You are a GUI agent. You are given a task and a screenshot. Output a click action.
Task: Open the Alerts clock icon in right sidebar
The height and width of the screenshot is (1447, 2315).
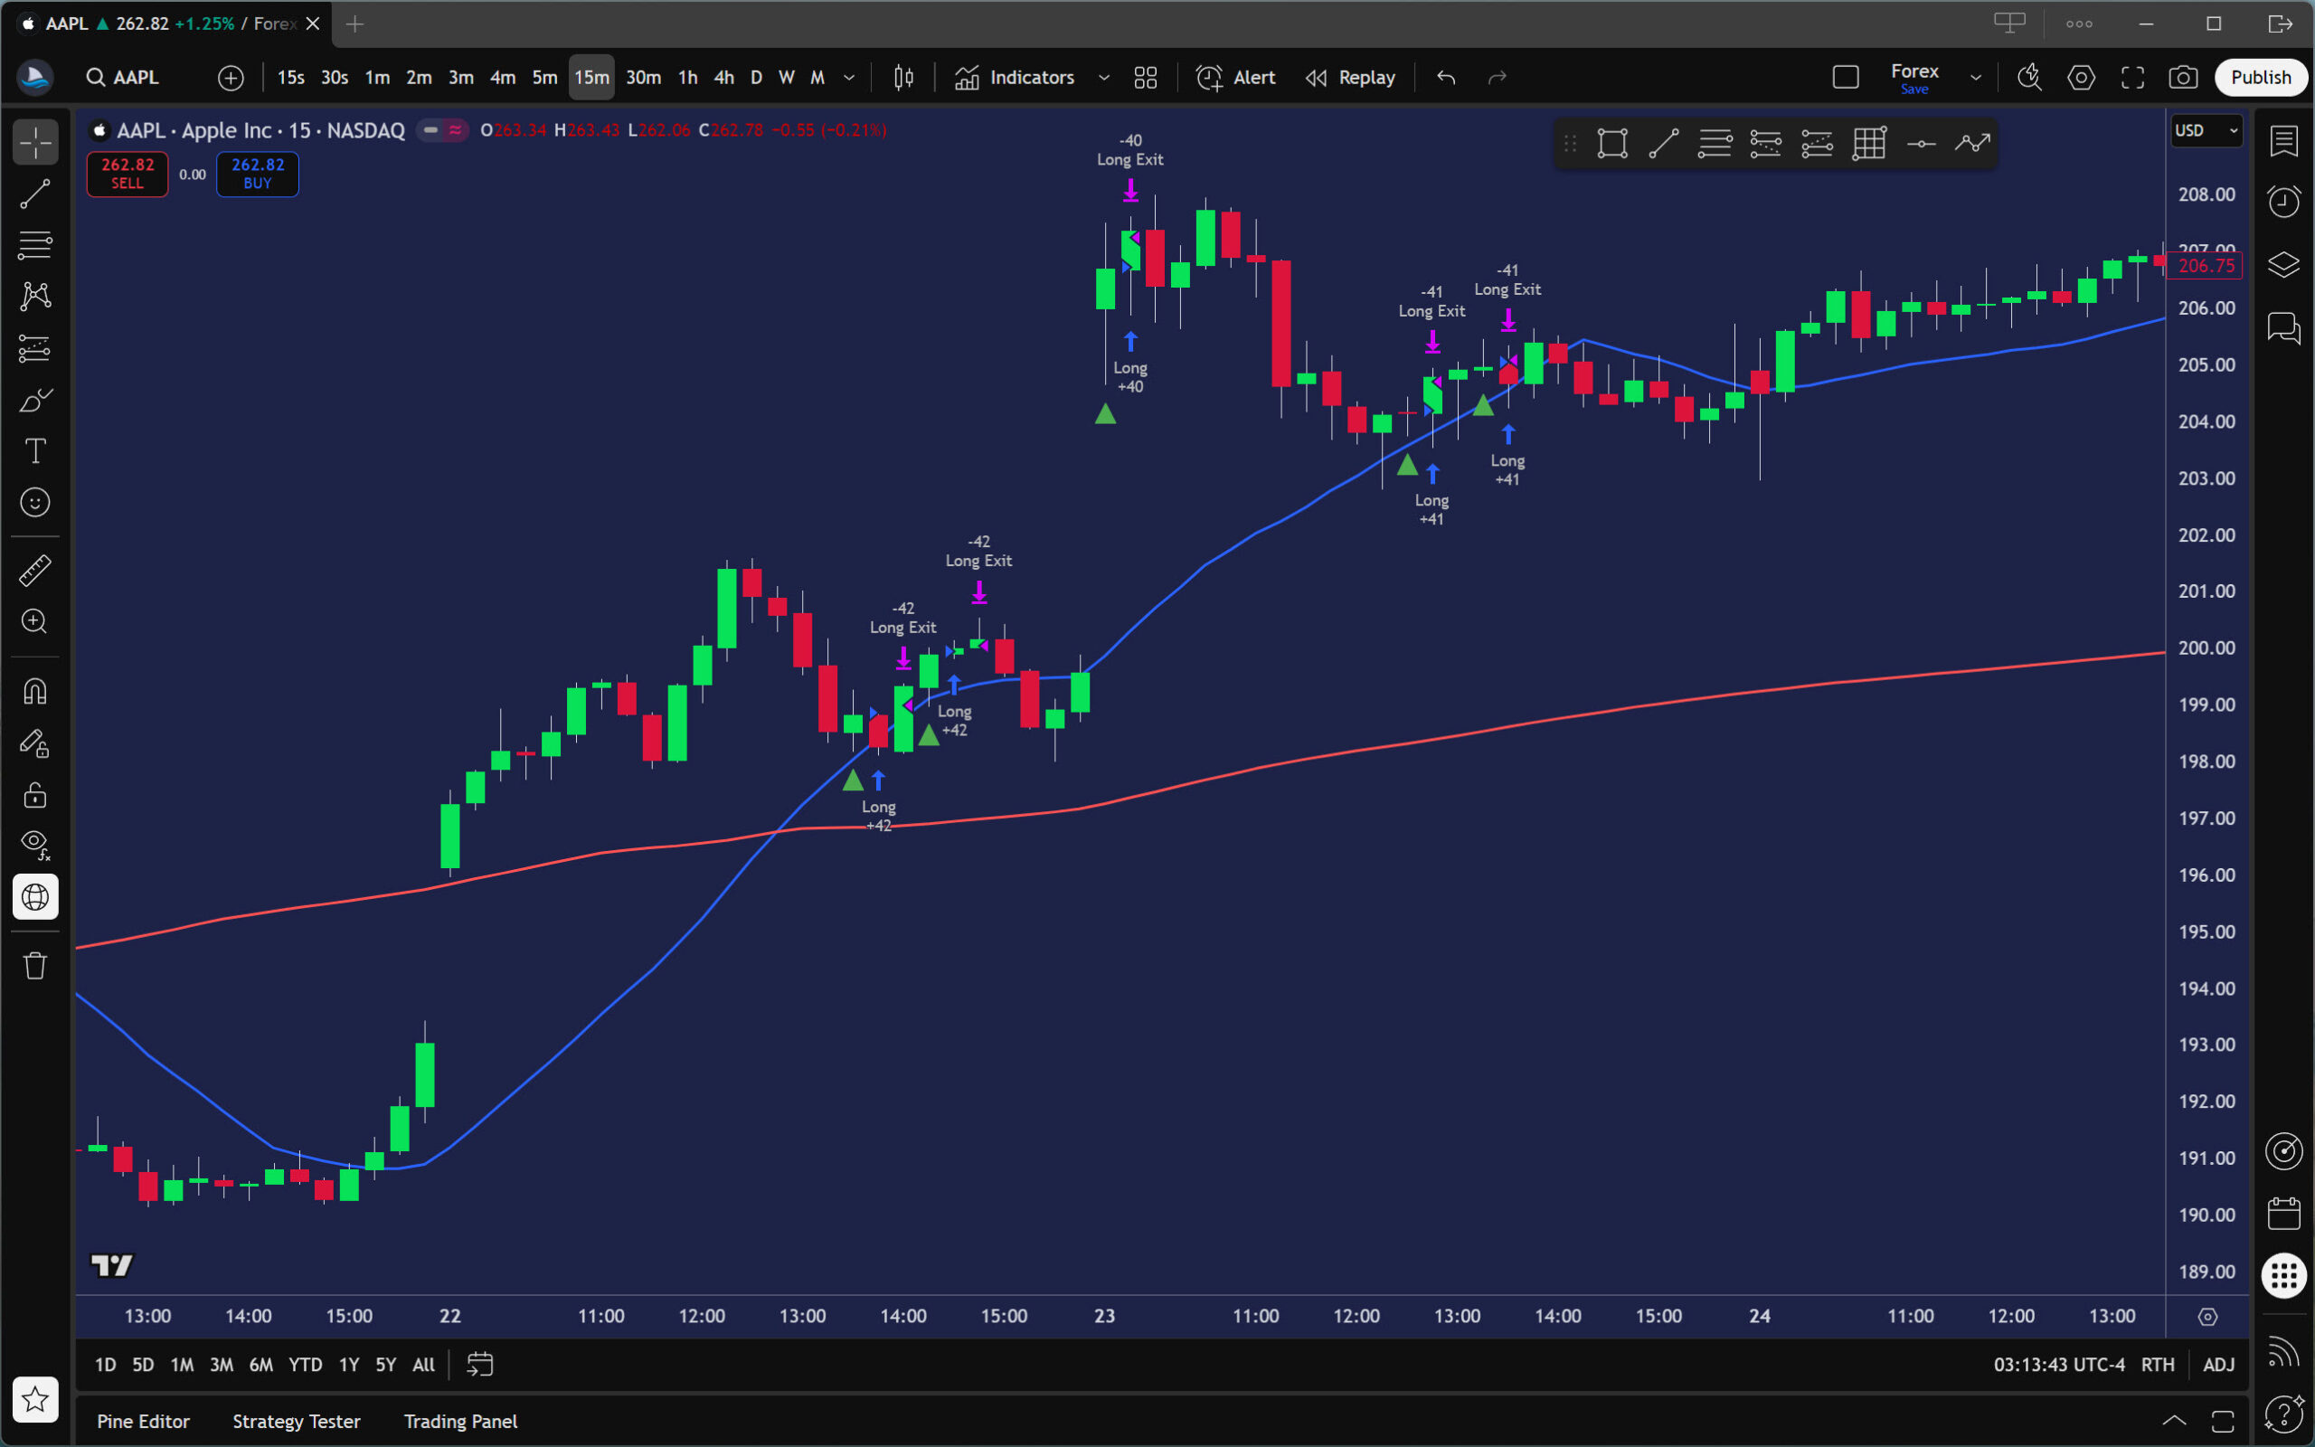pos(2283,201)
